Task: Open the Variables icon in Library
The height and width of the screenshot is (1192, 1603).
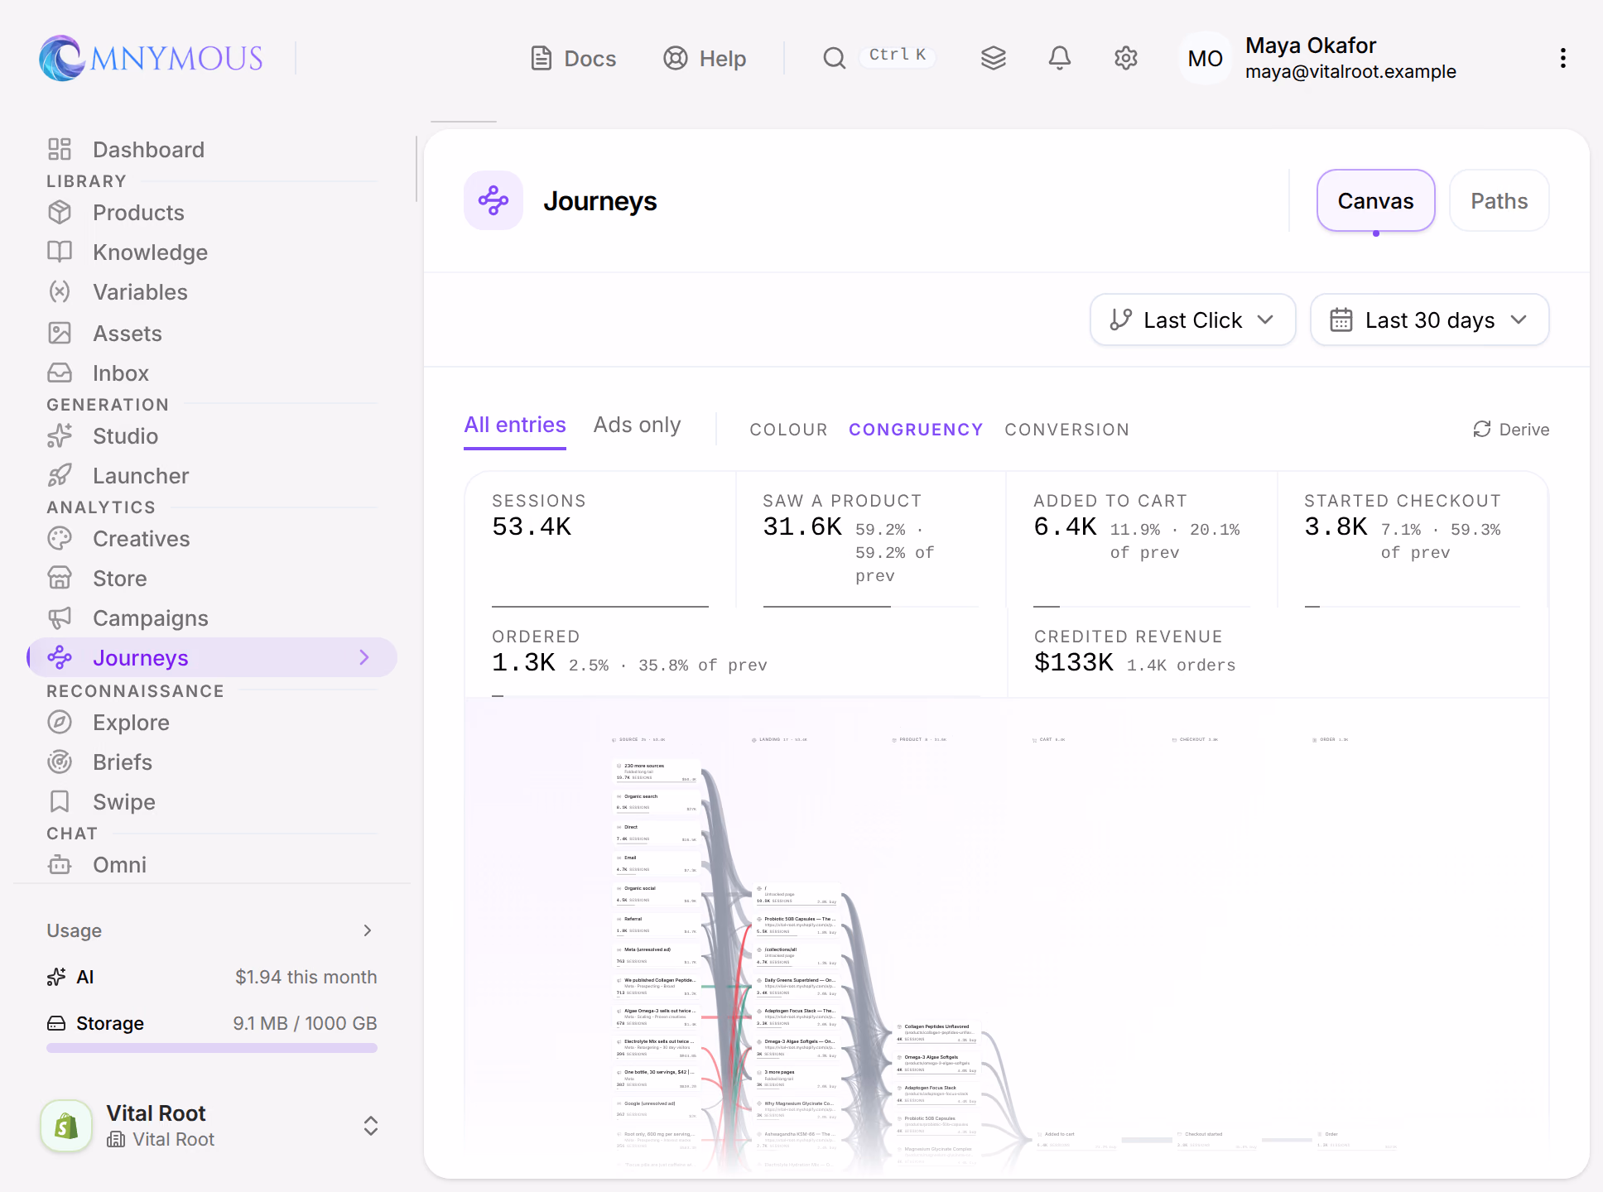Action: tap(60, 291)
